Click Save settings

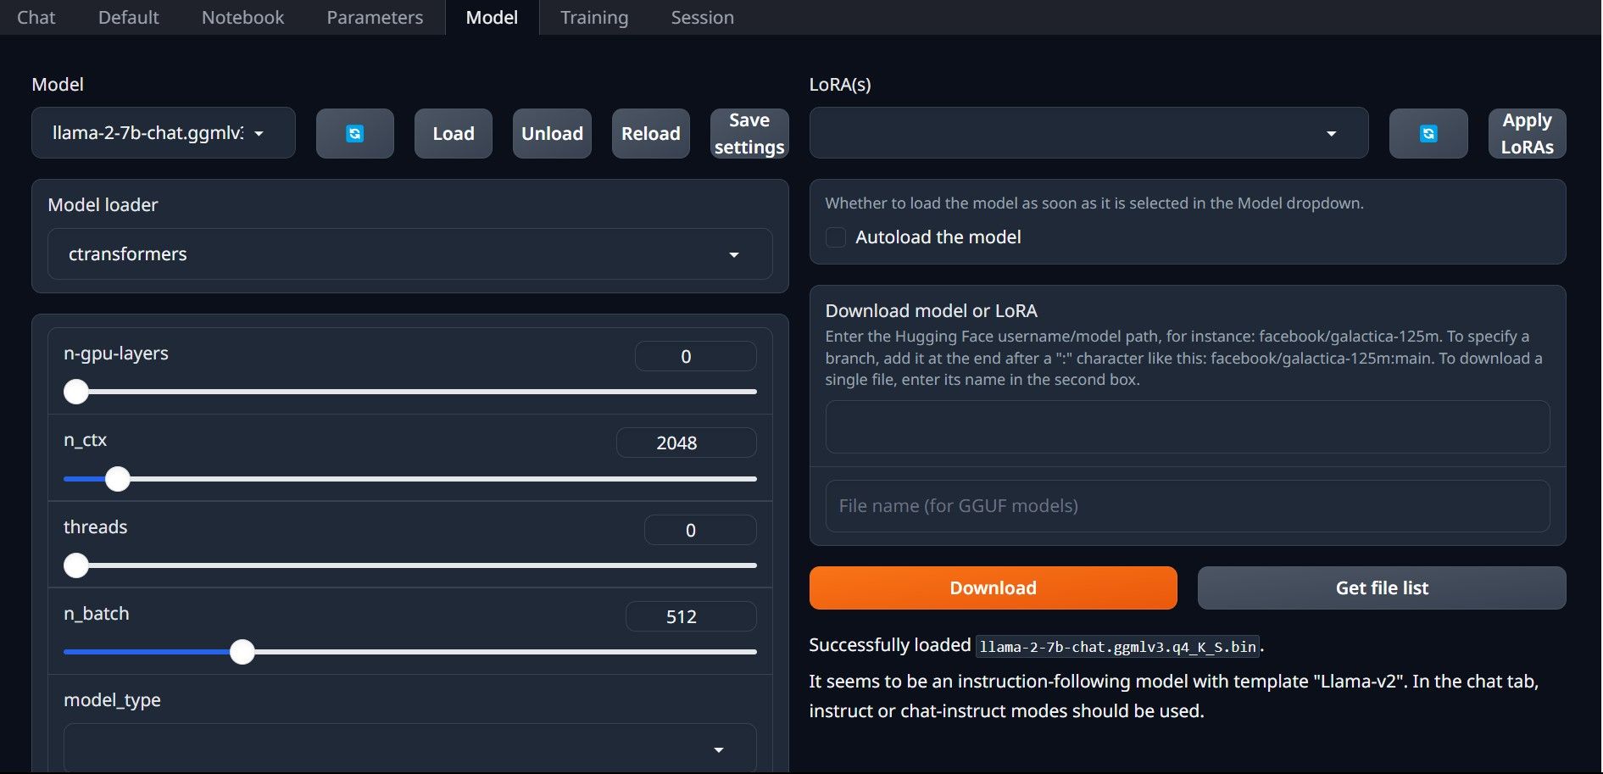coord(749,133)
